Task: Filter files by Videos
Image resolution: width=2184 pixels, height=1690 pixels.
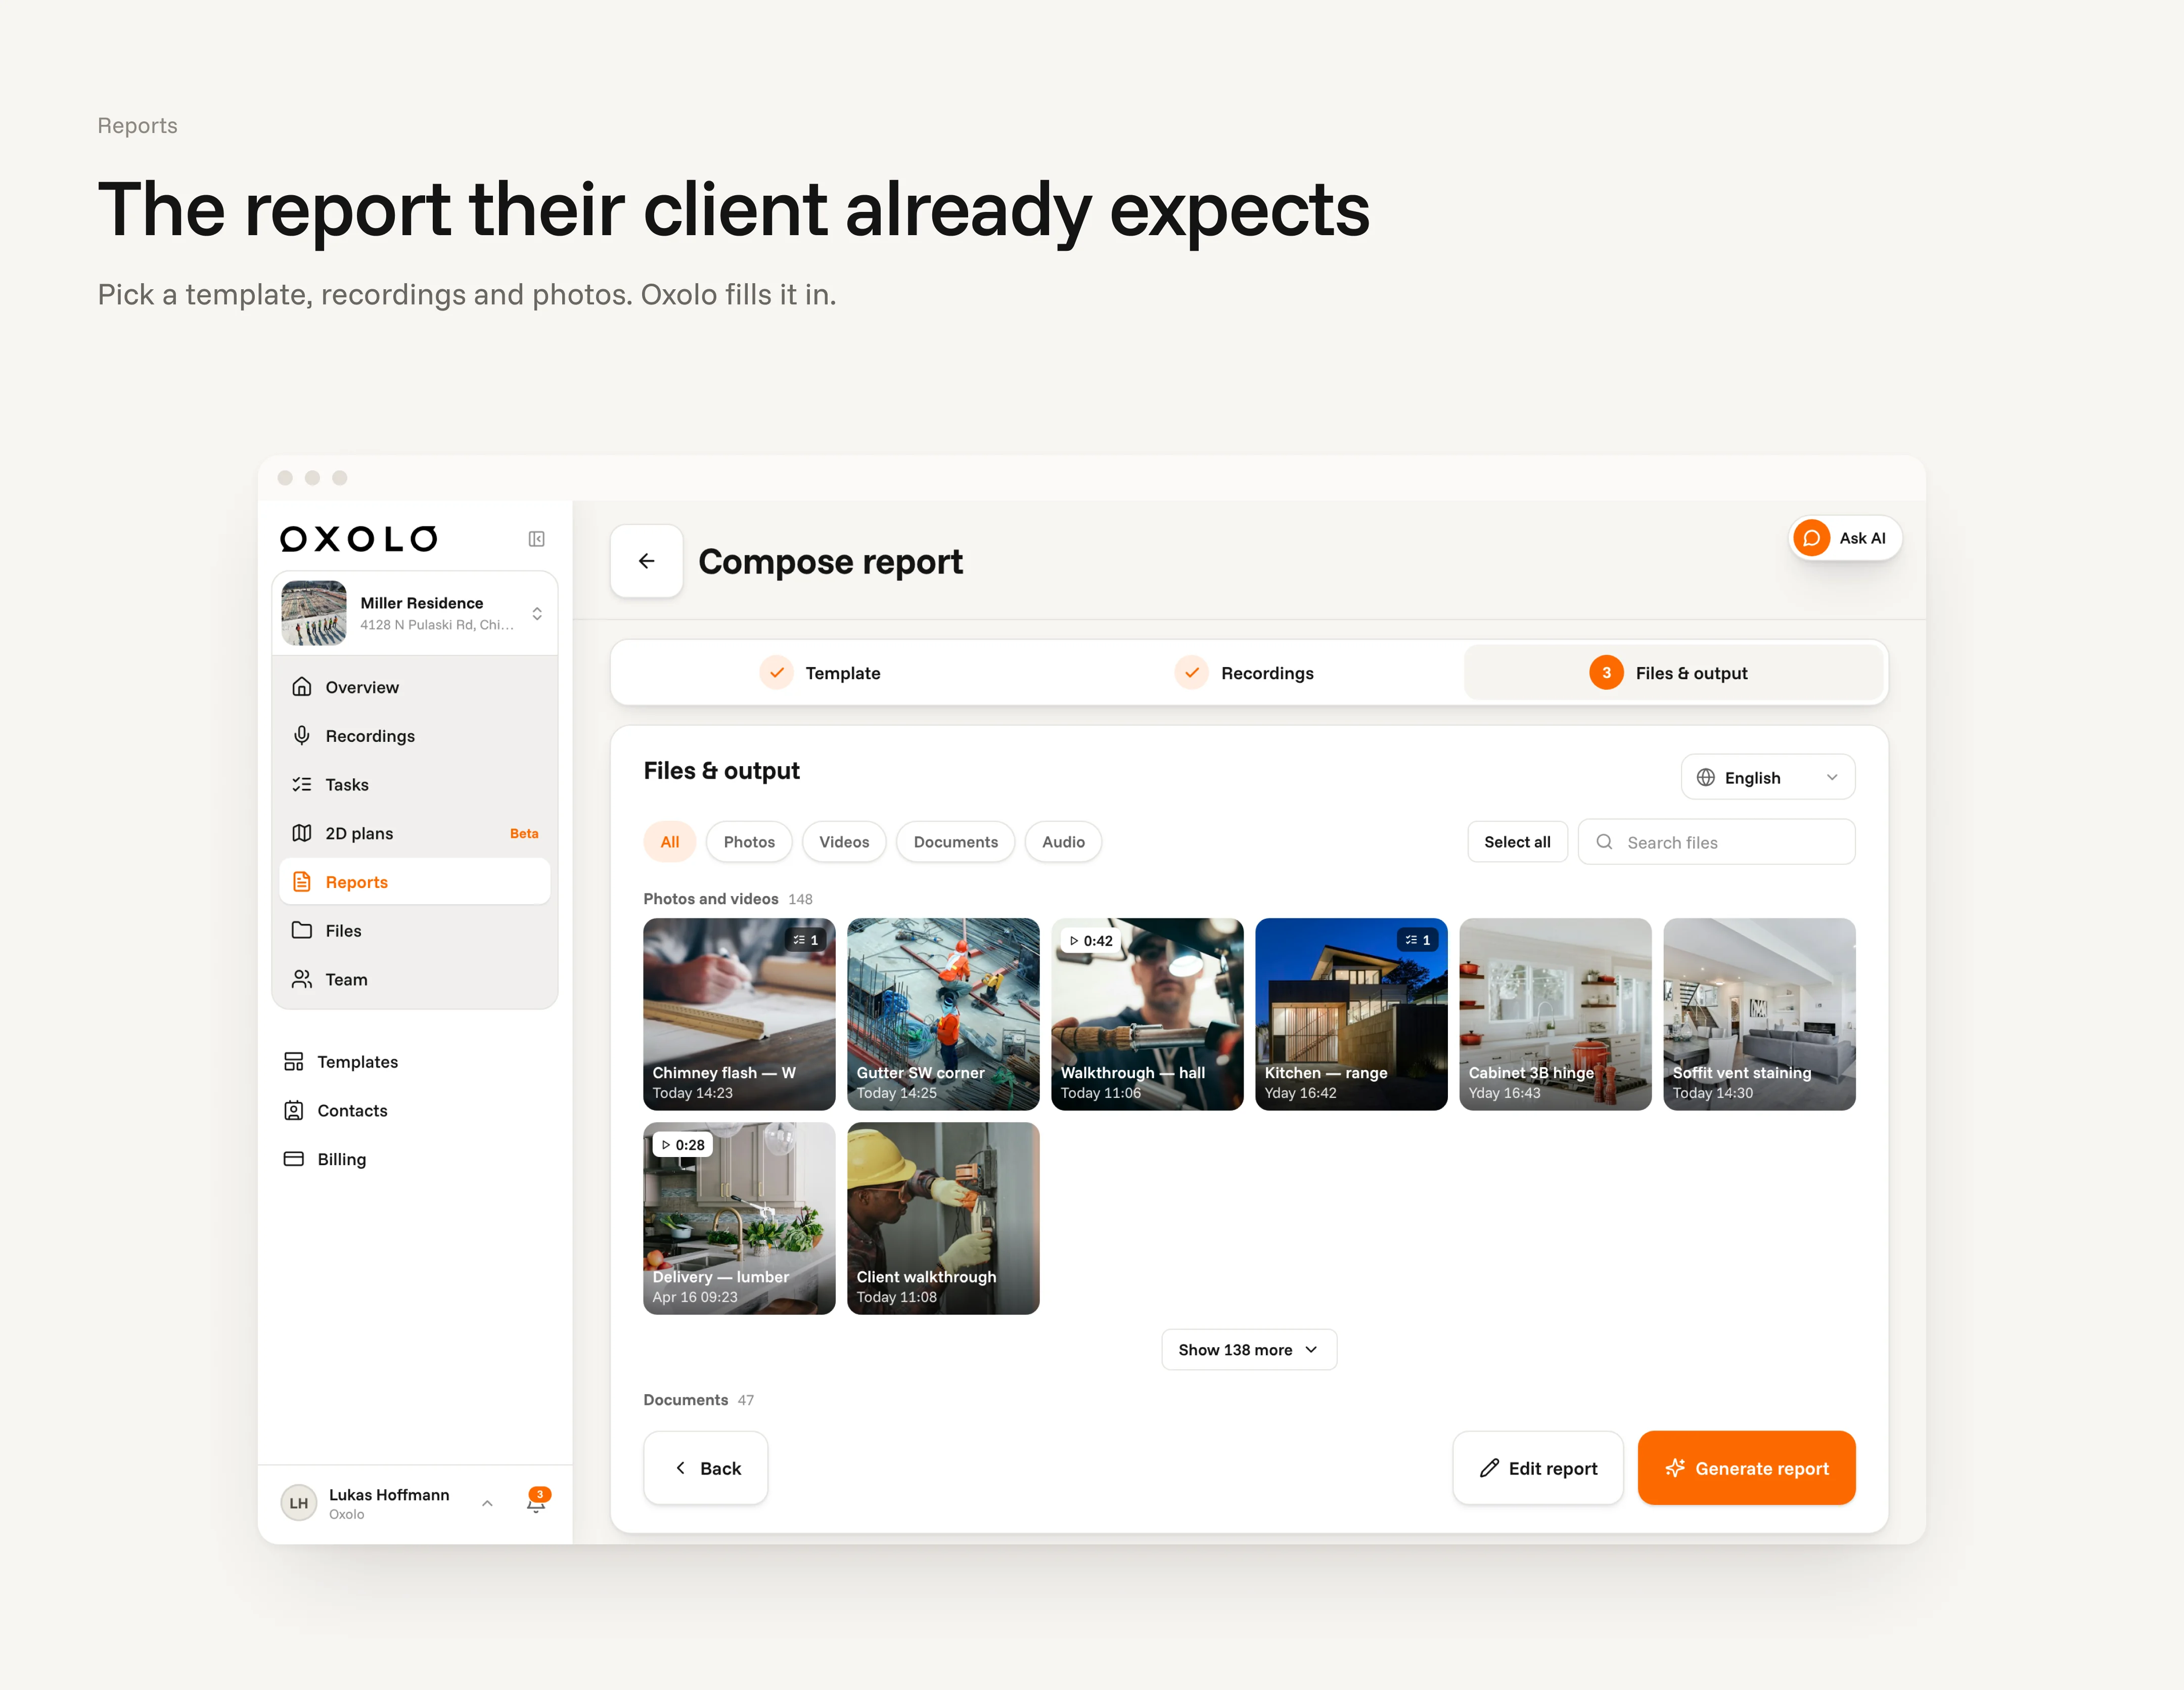Action: (844, 842)
